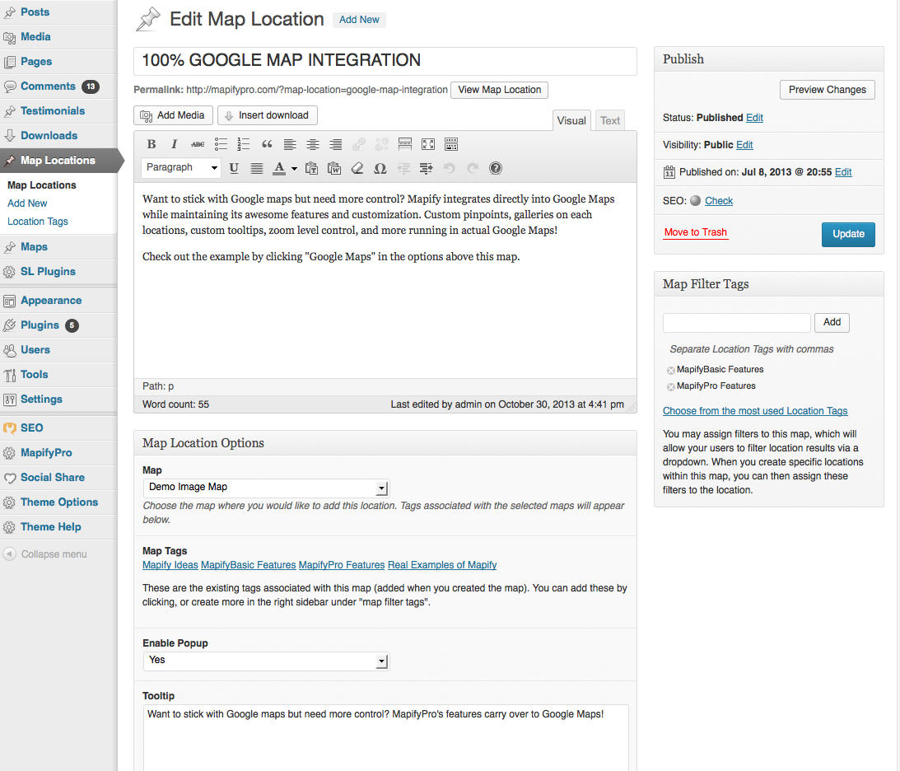Screen dimensions: 900x771
Task: Go to Pages menu
Action: tap(36, 62)
